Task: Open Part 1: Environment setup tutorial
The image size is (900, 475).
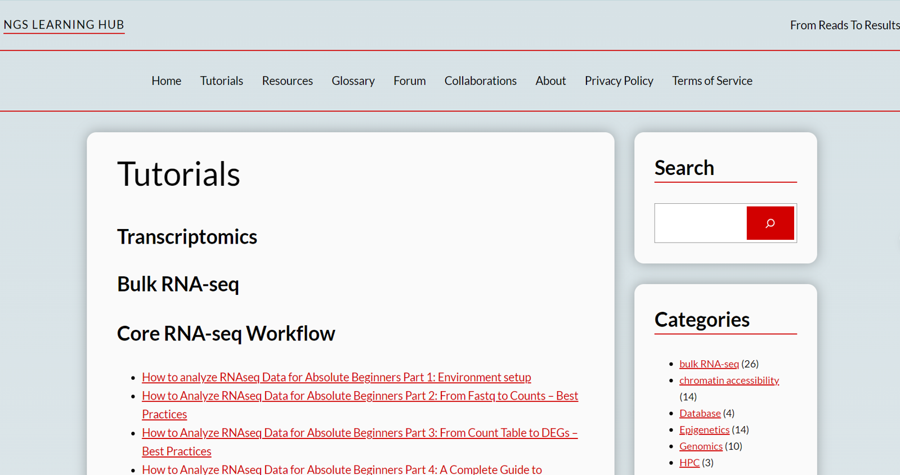Action: tap(336, 377)
